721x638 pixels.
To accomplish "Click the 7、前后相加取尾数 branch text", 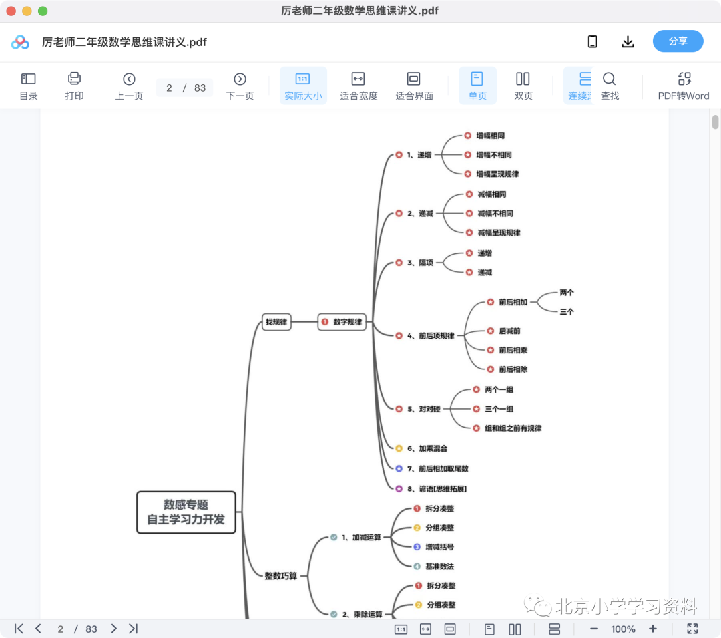I will 437,469.
